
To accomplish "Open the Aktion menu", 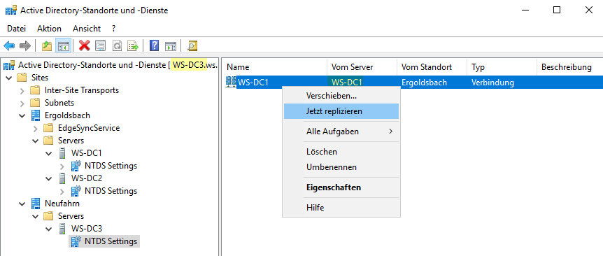I will tap(49, 29).
